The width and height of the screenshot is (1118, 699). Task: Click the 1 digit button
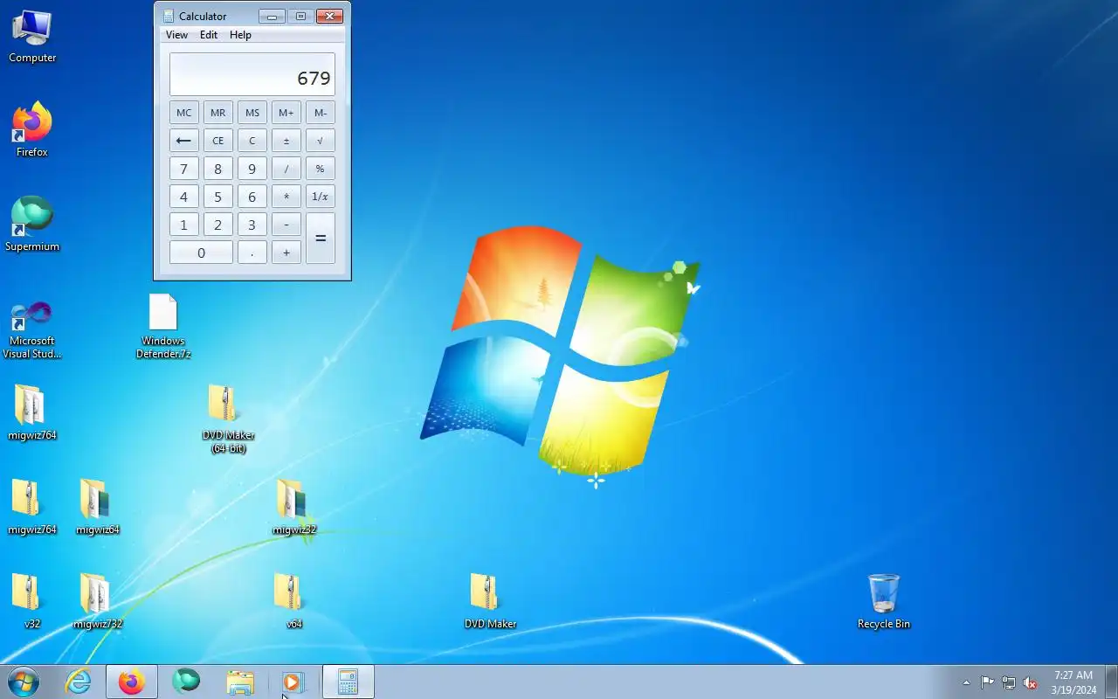[183, 225]
